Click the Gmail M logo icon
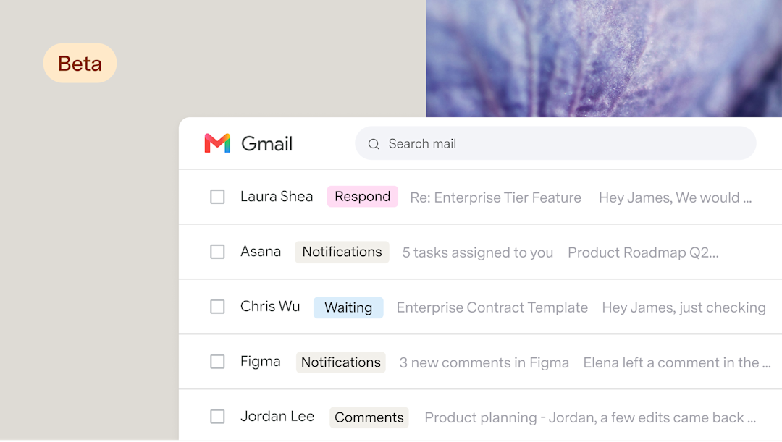Screen dimensions: 782x442 point(217,143)
